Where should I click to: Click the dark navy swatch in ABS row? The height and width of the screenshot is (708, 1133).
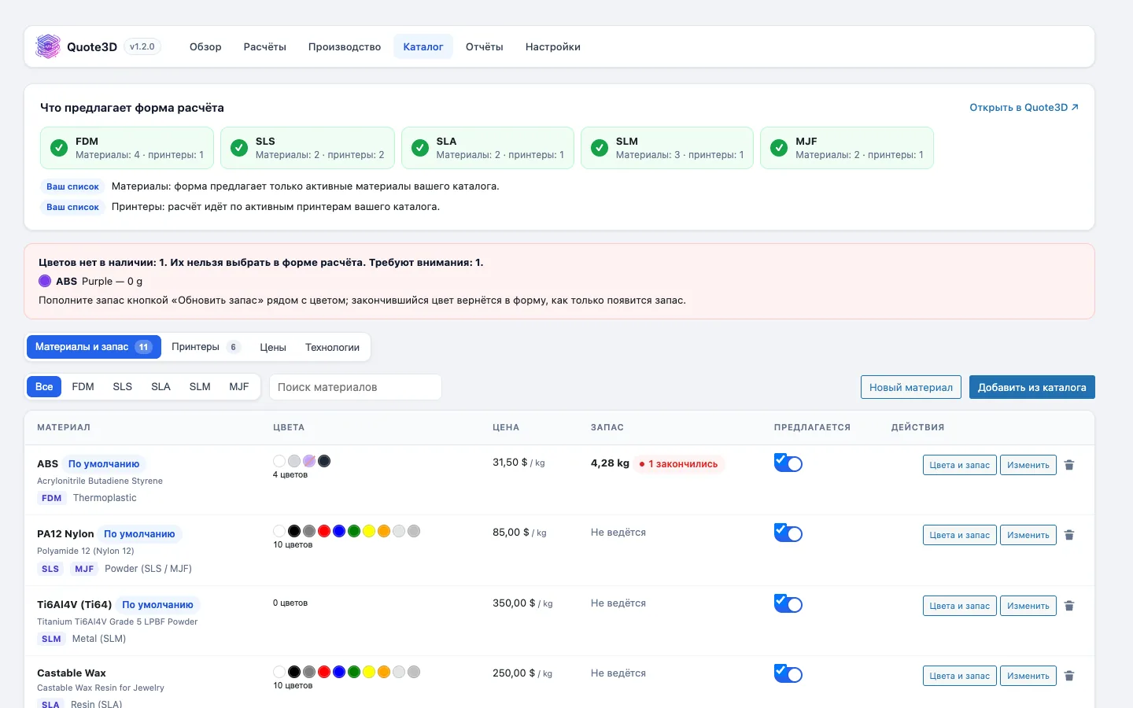pos(324,461)
